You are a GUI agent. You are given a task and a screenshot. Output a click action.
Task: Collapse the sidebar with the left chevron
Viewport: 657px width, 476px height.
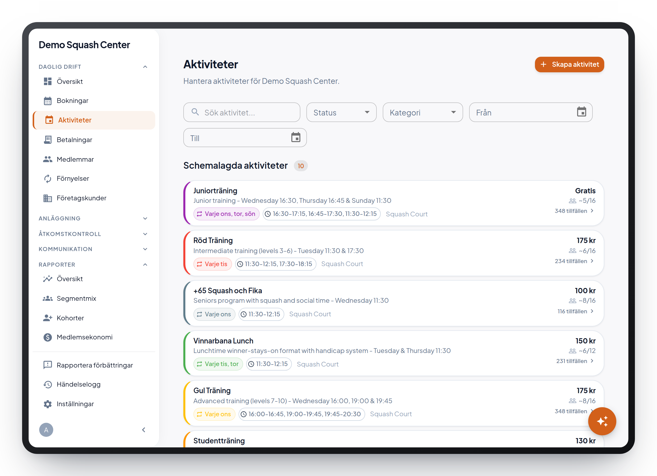[144, 430]
